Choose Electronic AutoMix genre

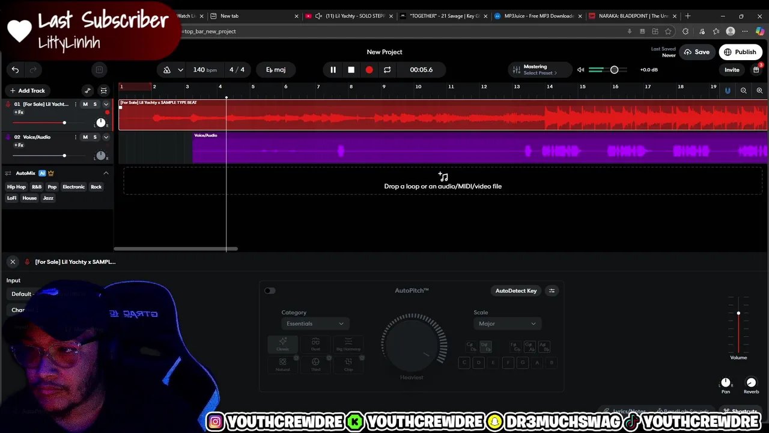(x=74, y=187)
